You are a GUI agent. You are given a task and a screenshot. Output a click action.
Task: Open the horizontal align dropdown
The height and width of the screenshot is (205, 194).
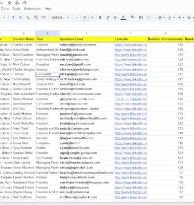[x=162, y=17]
